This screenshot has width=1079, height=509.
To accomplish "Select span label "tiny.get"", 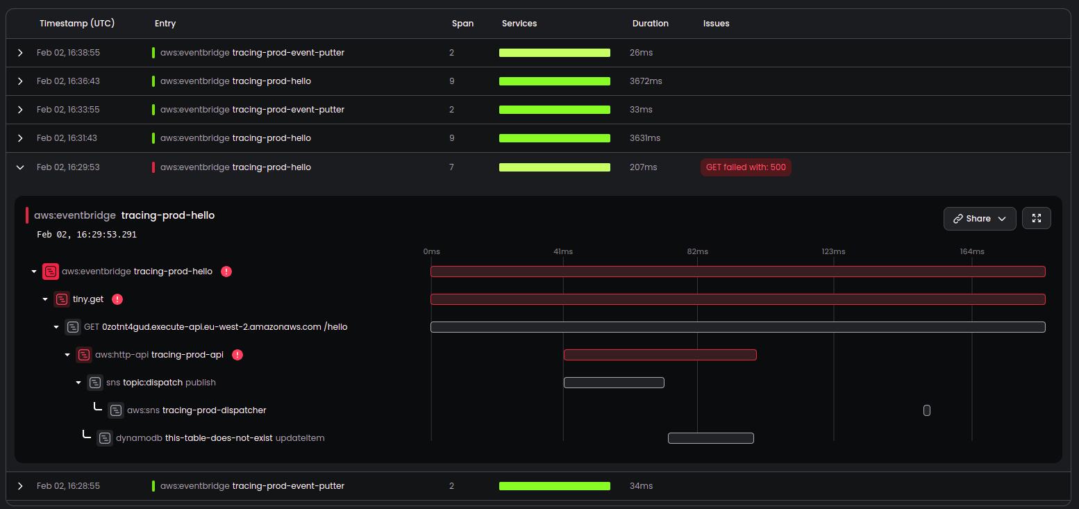I will (88, 299).
